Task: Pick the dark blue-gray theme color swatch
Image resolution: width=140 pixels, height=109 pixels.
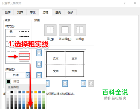Action: pos(20,92)
